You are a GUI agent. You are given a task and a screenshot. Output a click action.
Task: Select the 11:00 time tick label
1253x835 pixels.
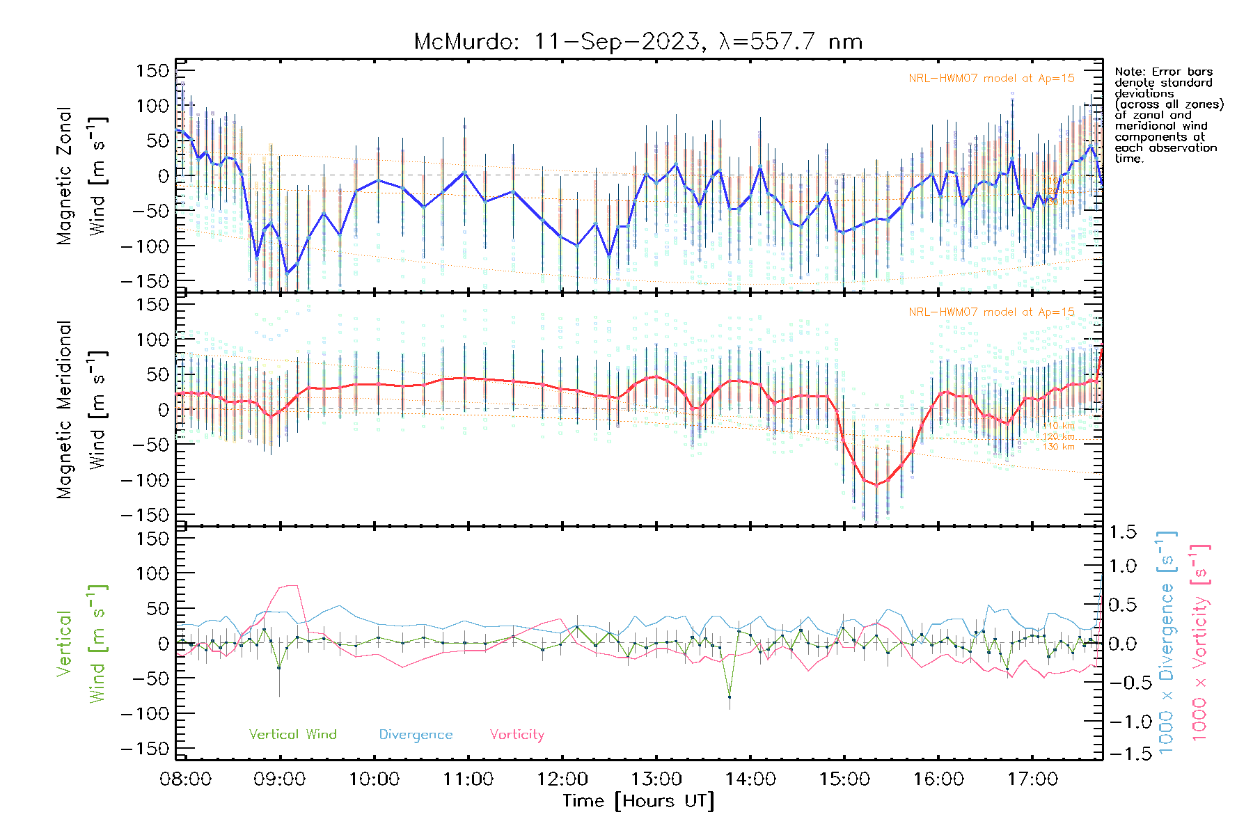point(468,779)
